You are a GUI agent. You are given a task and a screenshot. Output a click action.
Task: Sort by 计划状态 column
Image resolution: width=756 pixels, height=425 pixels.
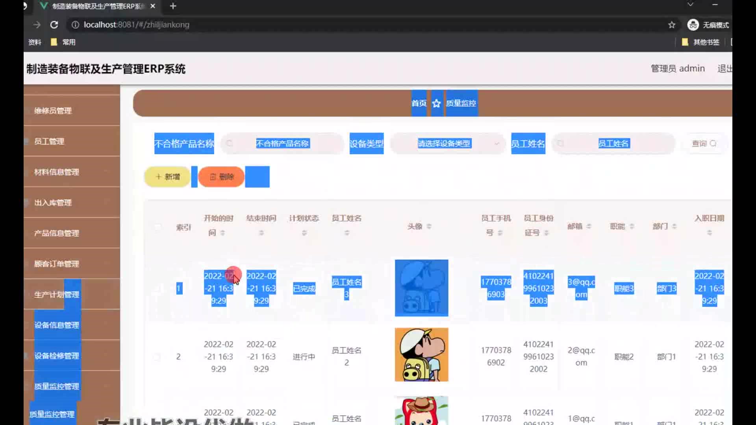tap(304, 233)
